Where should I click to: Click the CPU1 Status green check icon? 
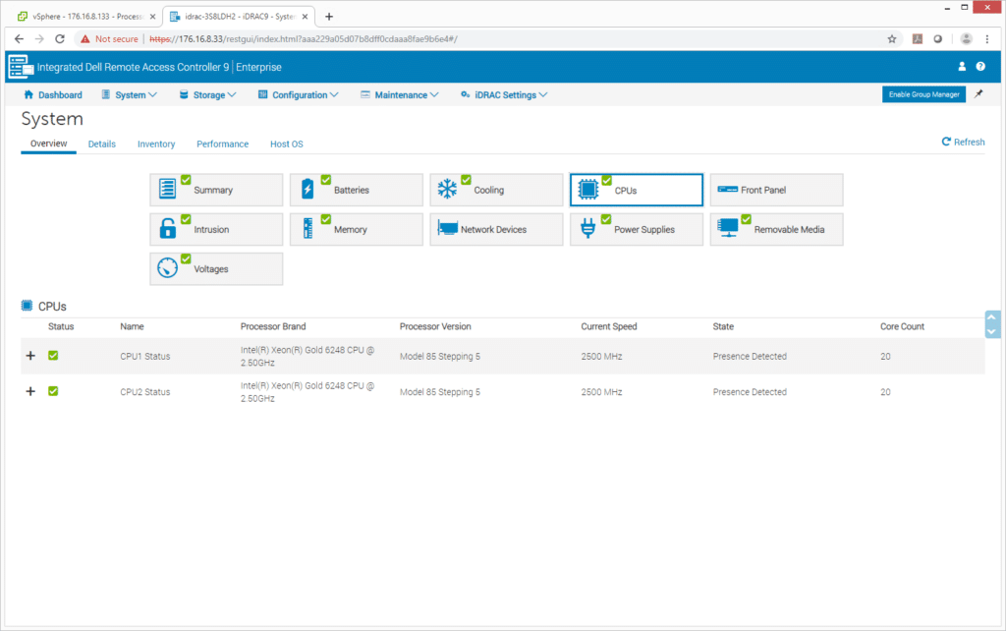[53, 355]
